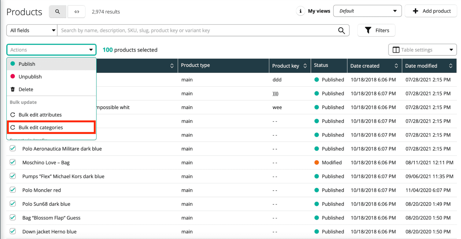461x239 pixels.
Task: Click the green Published status dot for Polo Sun68
Action: [317, 204]
